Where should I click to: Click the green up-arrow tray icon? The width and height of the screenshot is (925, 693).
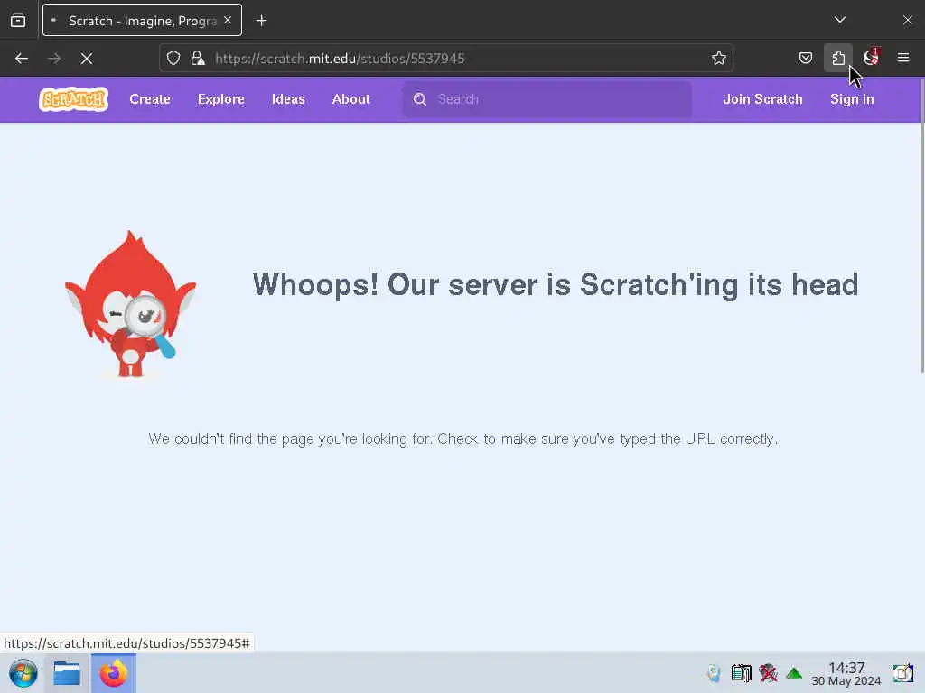[x=794, y=673]
